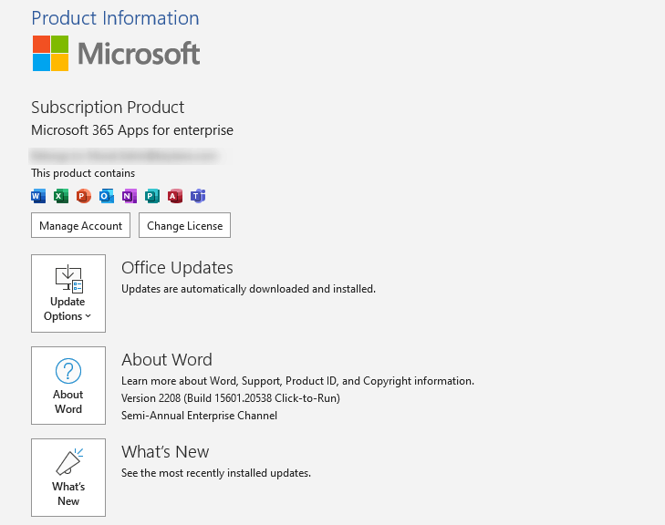Viewport: 665px width, 525px height.
Task: Click the Microsoft wordmark text
Action: [139, 54]
